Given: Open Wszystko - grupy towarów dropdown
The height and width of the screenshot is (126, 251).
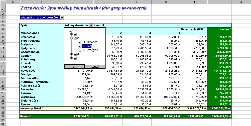Looking at the screenshot, I should point(62,17).
